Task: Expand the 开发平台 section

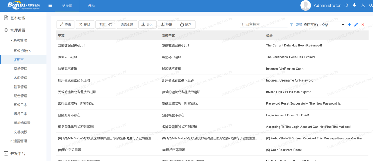Action: [18, 153]
